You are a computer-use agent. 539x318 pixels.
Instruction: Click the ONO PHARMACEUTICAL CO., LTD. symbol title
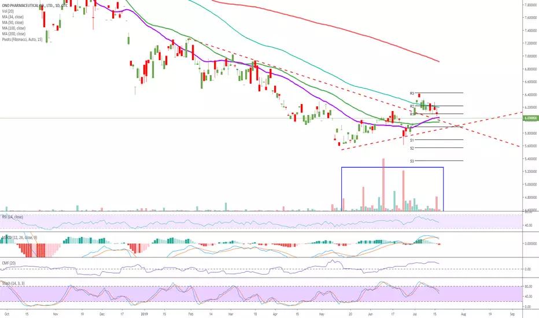tap(35, 6)
